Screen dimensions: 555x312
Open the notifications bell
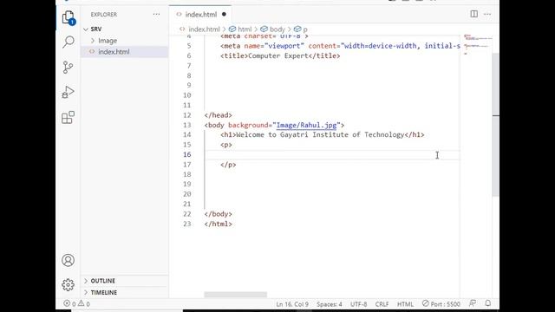click(487, 303)
